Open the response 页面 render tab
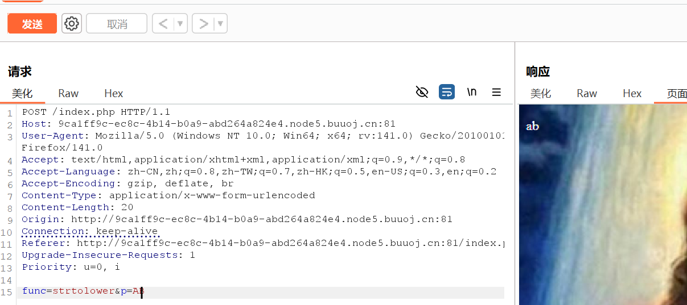The width and height of the screenshot is (687, 305). [x=677, y=94]
